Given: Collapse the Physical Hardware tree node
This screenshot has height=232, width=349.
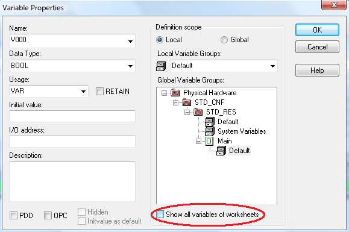Looking at the screenshot, I should (x=164, y=93).
